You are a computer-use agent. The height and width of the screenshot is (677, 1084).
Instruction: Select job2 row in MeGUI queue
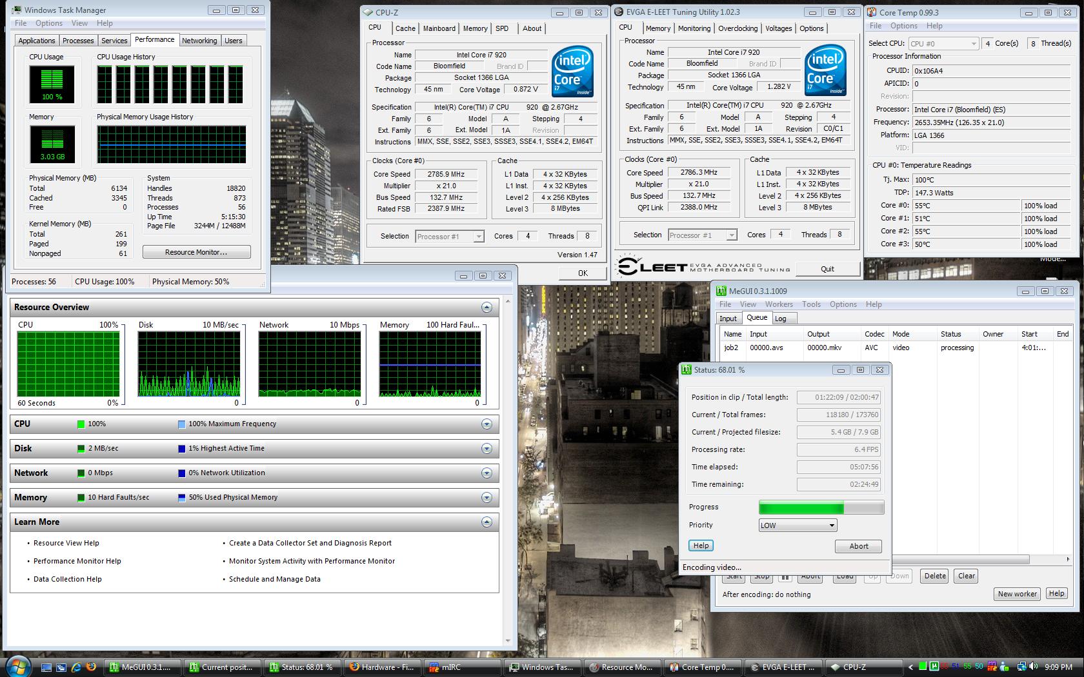(895, 348)
